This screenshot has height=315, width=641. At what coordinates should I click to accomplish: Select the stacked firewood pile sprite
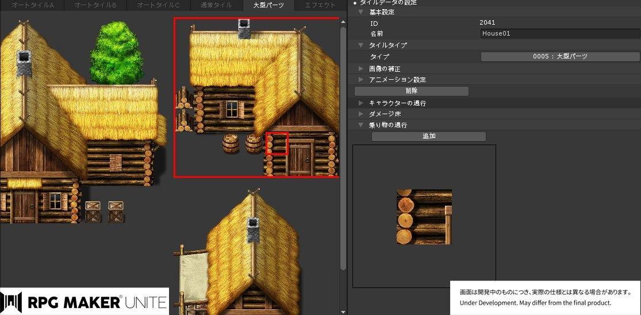point(183,109)
